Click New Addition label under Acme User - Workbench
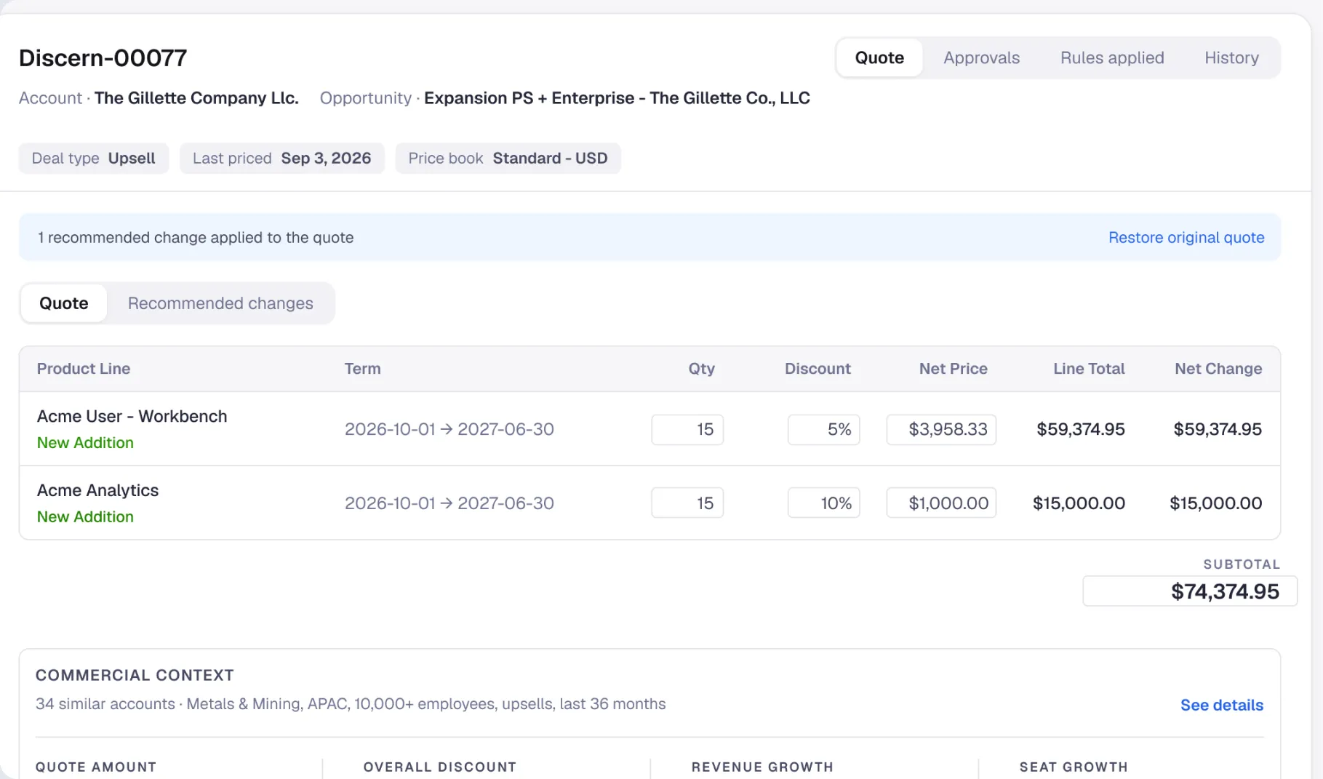Viewport: 1323px width, 779px height. 85,443
